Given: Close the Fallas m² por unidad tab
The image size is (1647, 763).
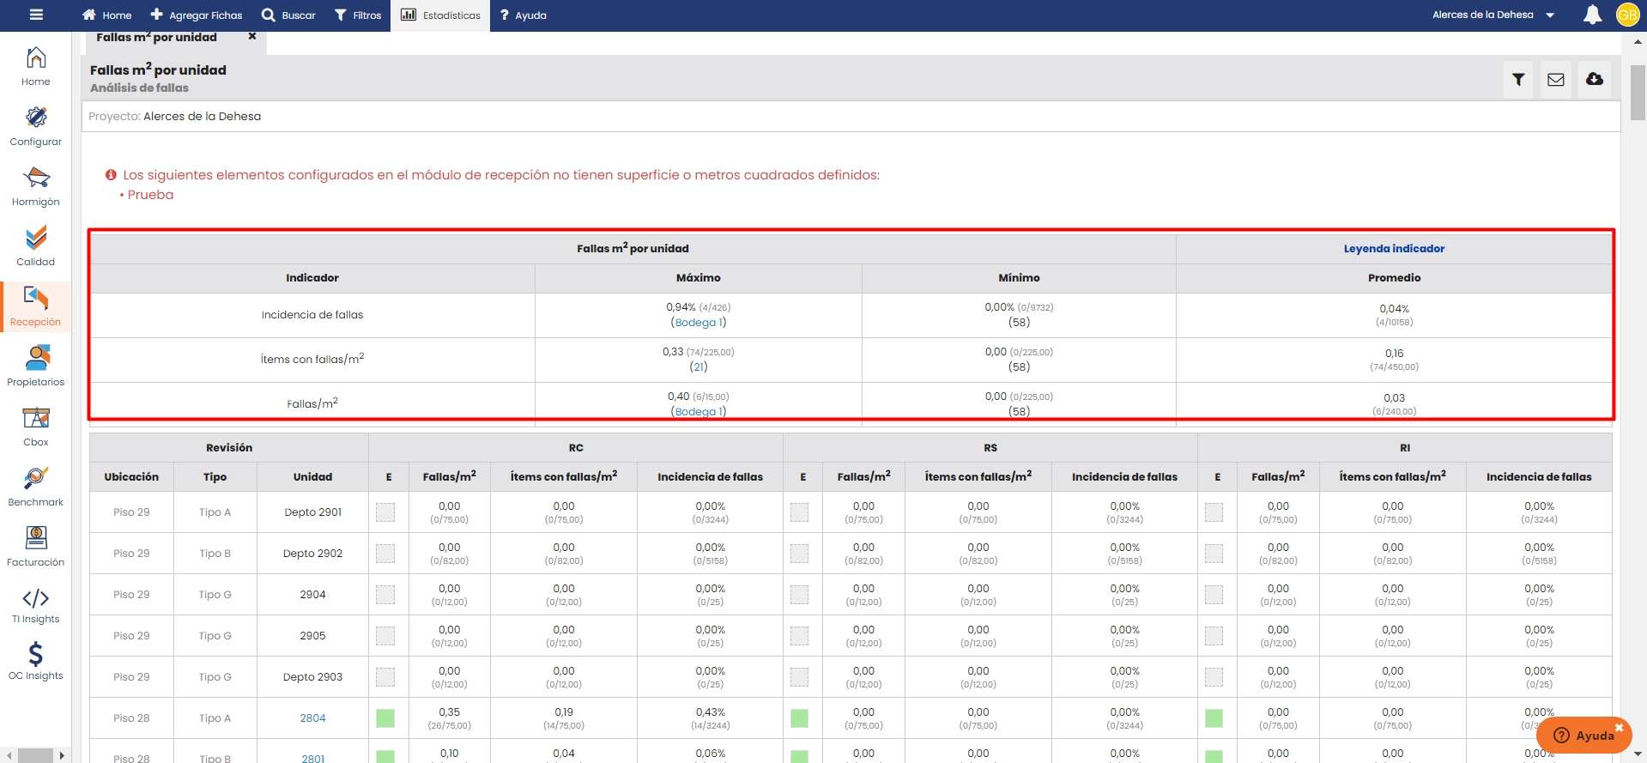Looking at the screenshot, I should click(252, 37).
